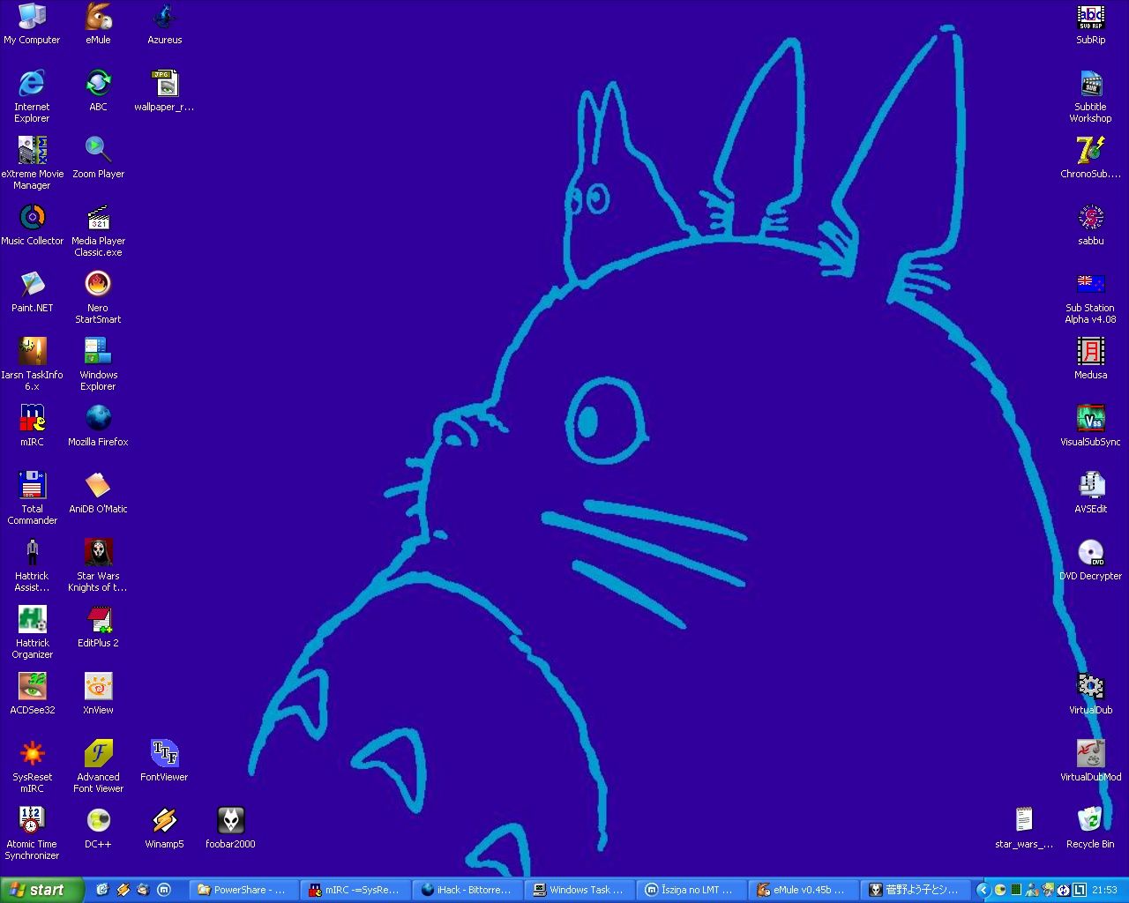Viewport: 1129px width, 903px height.
Task: Select the mIRC desktop icon
Action: (x=32, y=426)
